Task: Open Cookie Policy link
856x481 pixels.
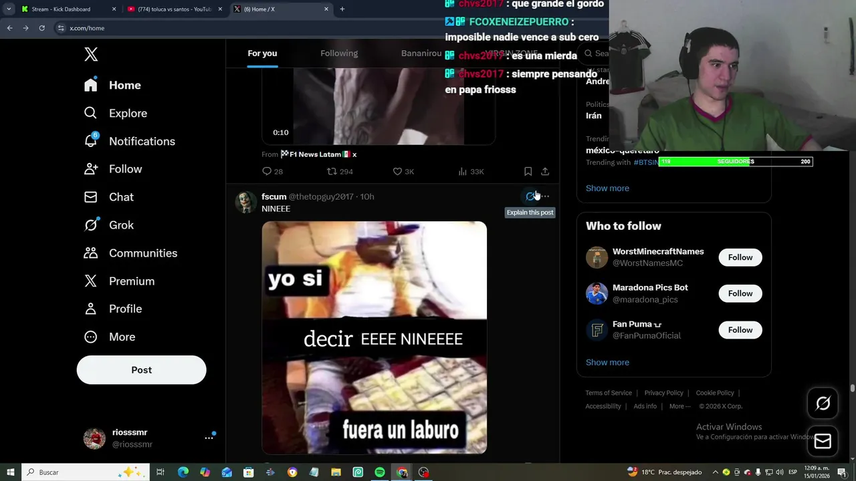Action: 715,393
